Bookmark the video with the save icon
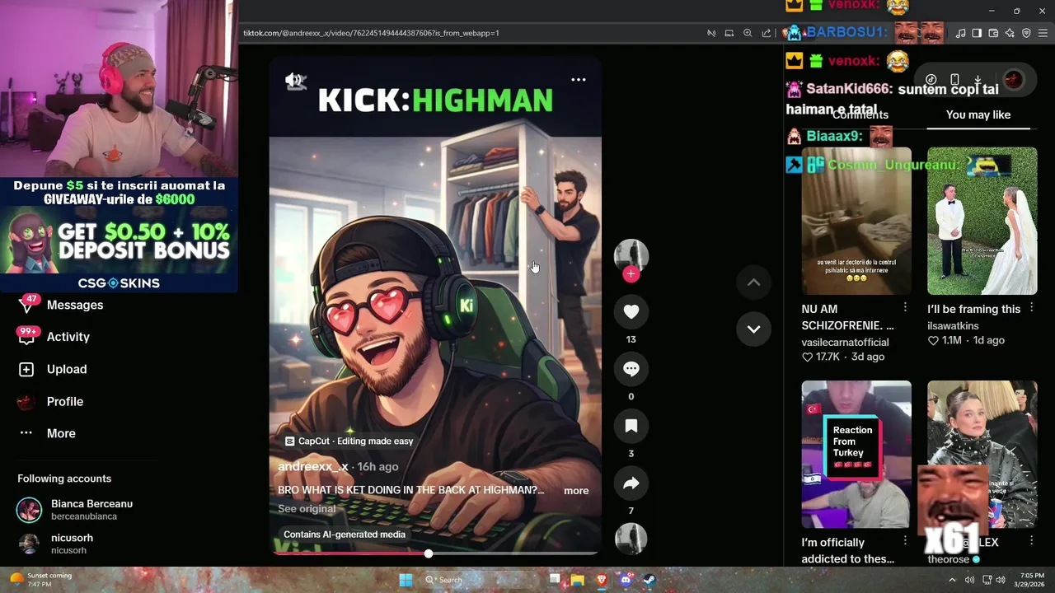This screenshot has height=593, width=1055. tap(631, 426)
